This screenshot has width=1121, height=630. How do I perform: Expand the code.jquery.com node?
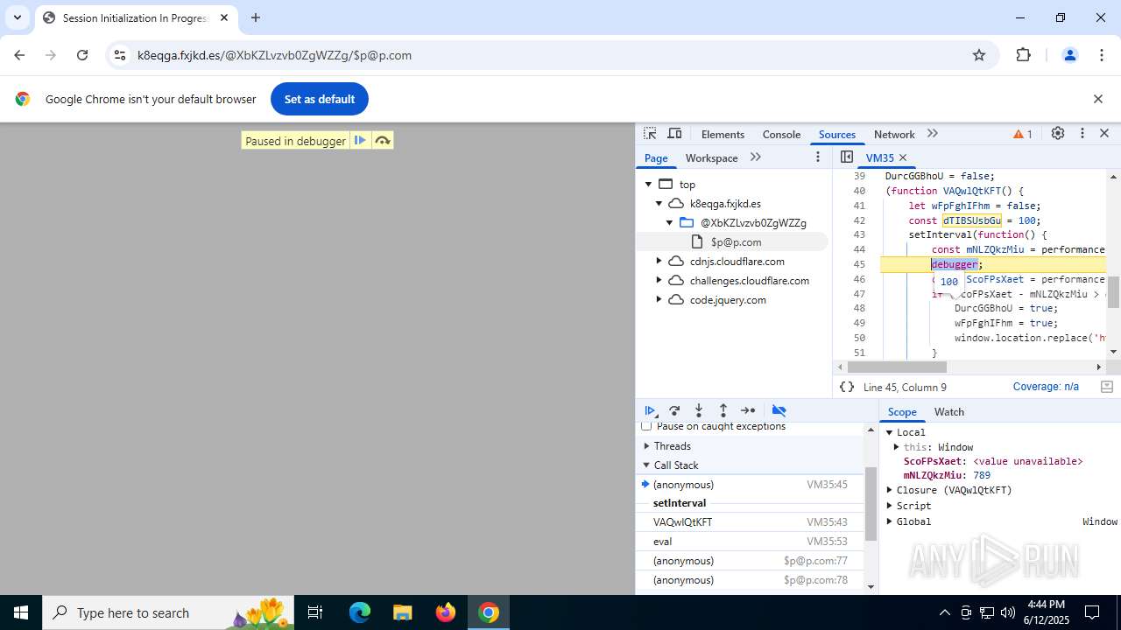659,300
